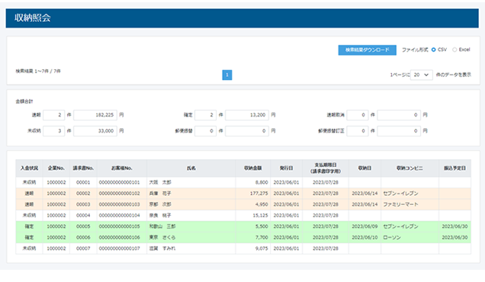Click the 確定 count field
This screenshot has width=485, height=282.
click(205, 115)
